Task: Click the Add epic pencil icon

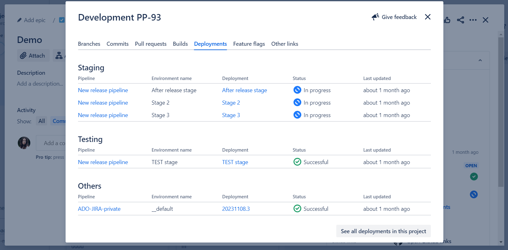Action: (x=19, y=20)
